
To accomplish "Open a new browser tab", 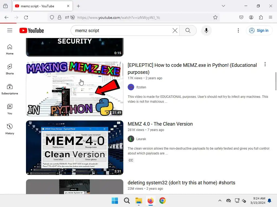I will click(x=78, y=6).
